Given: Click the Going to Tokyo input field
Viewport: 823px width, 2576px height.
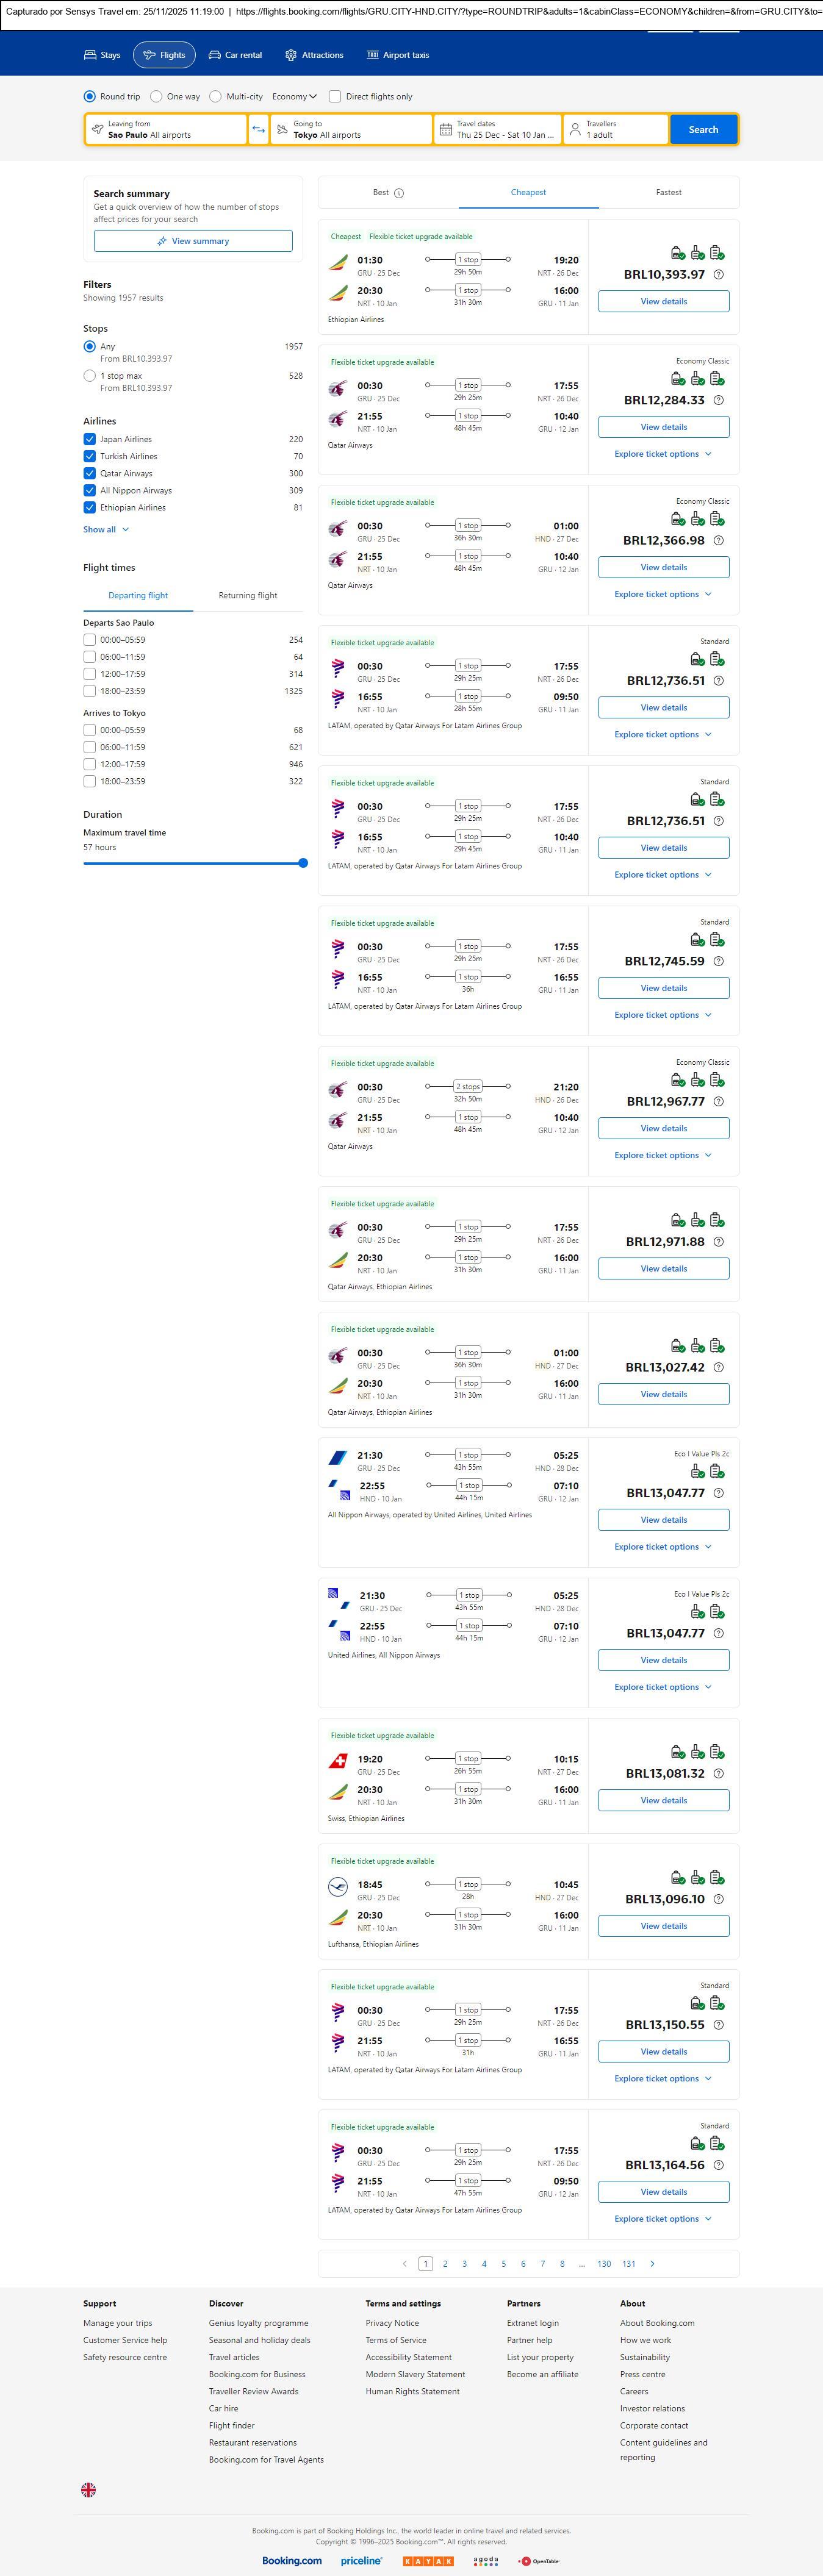Looking at the screenshot, I should pyautogui.click(x=350, y=130).
